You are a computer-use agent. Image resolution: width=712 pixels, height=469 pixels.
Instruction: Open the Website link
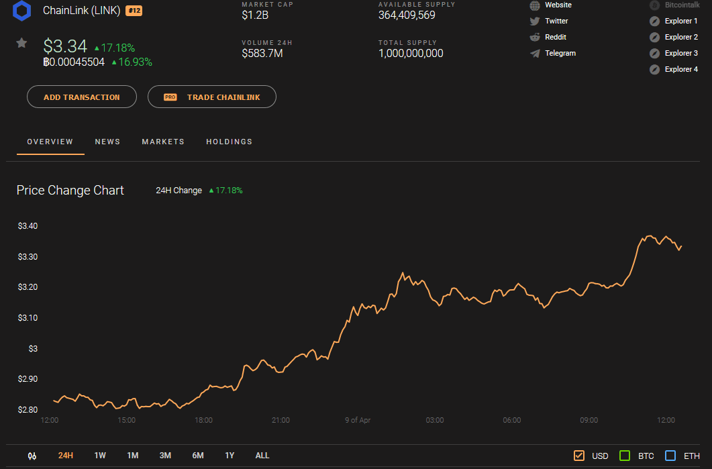pos(558,5)
